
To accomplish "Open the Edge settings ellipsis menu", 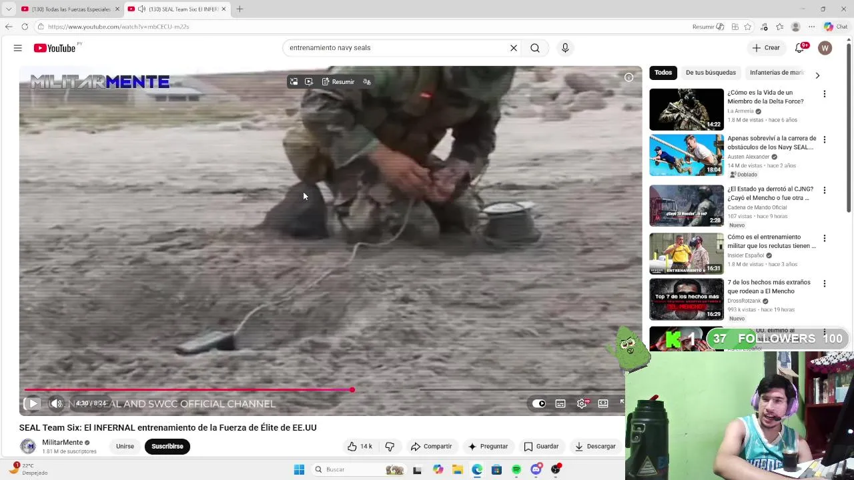I will [812, 27].
